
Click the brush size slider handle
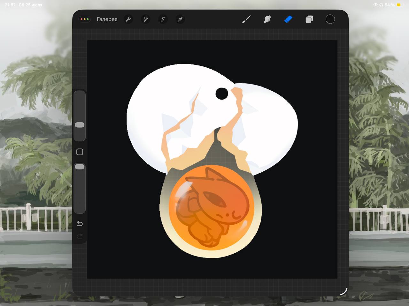tap(80, 125)
